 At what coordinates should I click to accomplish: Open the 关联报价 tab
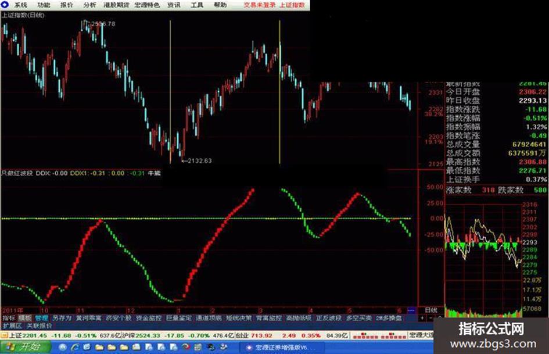(x=40, y=326)
